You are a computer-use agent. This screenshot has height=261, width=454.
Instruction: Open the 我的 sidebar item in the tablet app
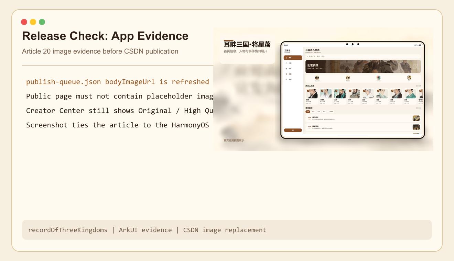pos(293,79)
